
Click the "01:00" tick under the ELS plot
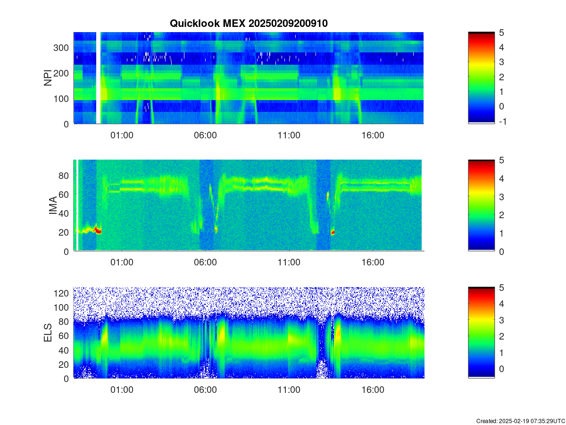pos(122,390)
